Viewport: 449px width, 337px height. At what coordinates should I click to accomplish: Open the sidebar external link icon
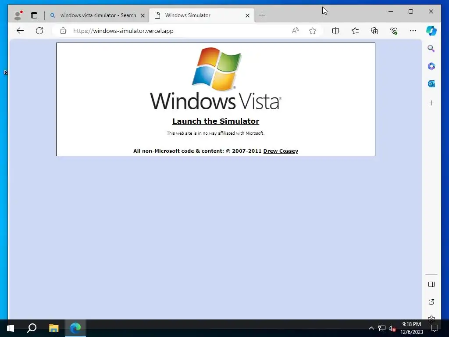431,302
